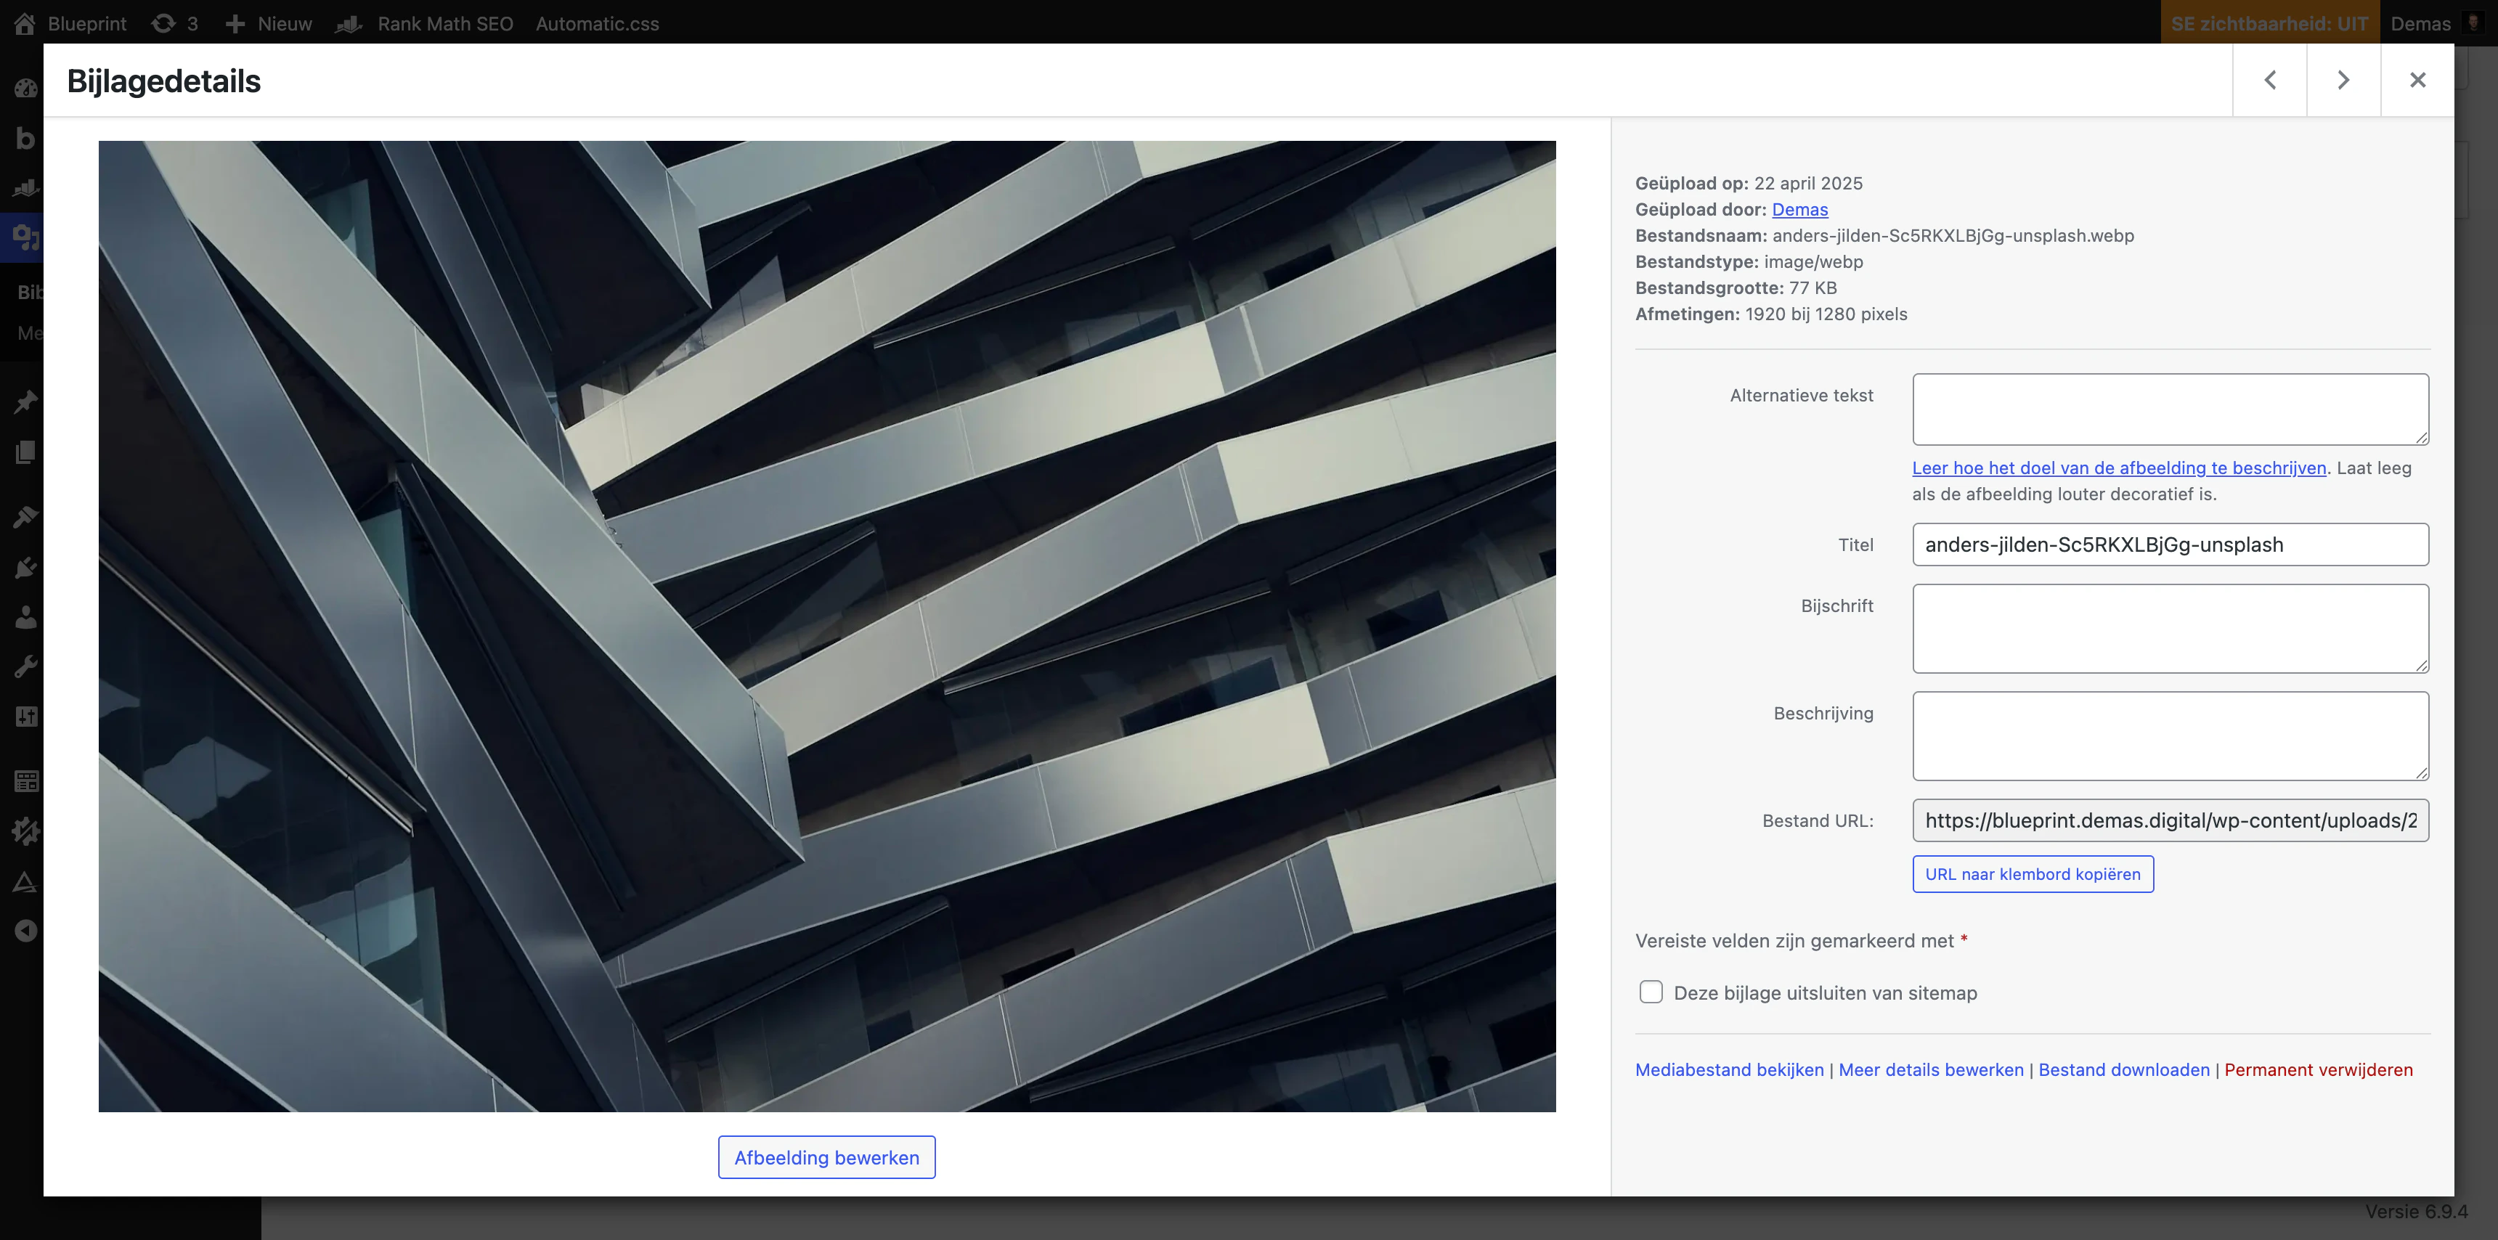Open Posts via the pushpin icon

point(25,401)
